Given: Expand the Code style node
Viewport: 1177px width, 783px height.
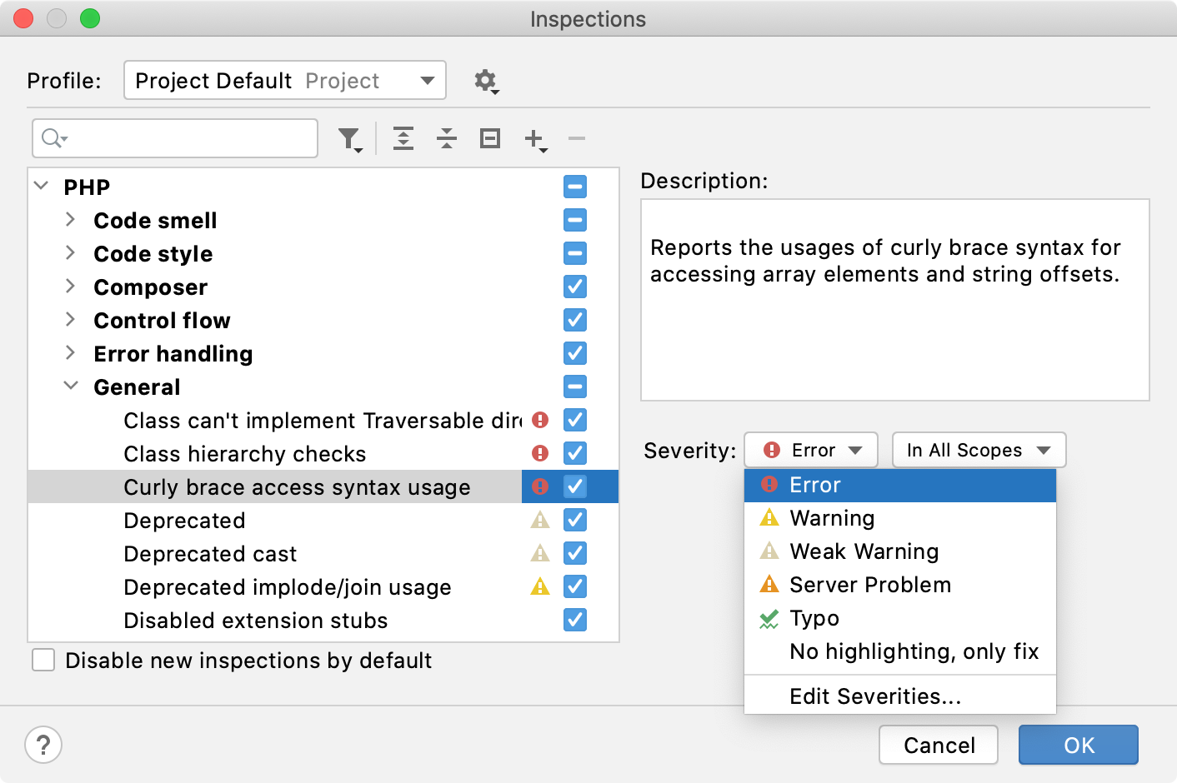Looking at the screenshot, I should click(71, 253).
